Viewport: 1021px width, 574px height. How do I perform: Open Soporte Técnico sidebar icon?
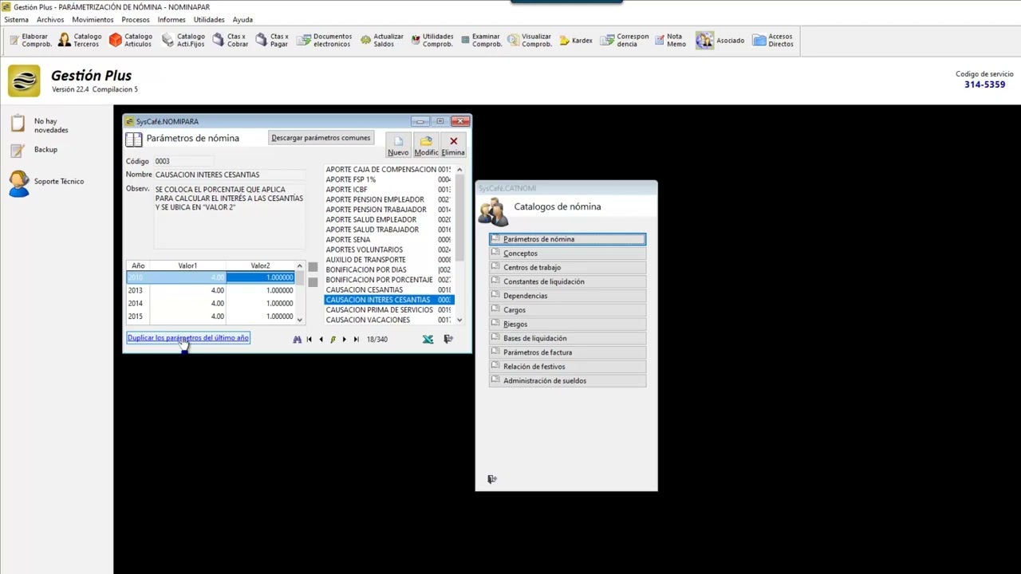tap(18, 183)
